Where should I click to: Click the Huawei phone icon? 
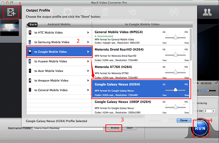(30, 61)
